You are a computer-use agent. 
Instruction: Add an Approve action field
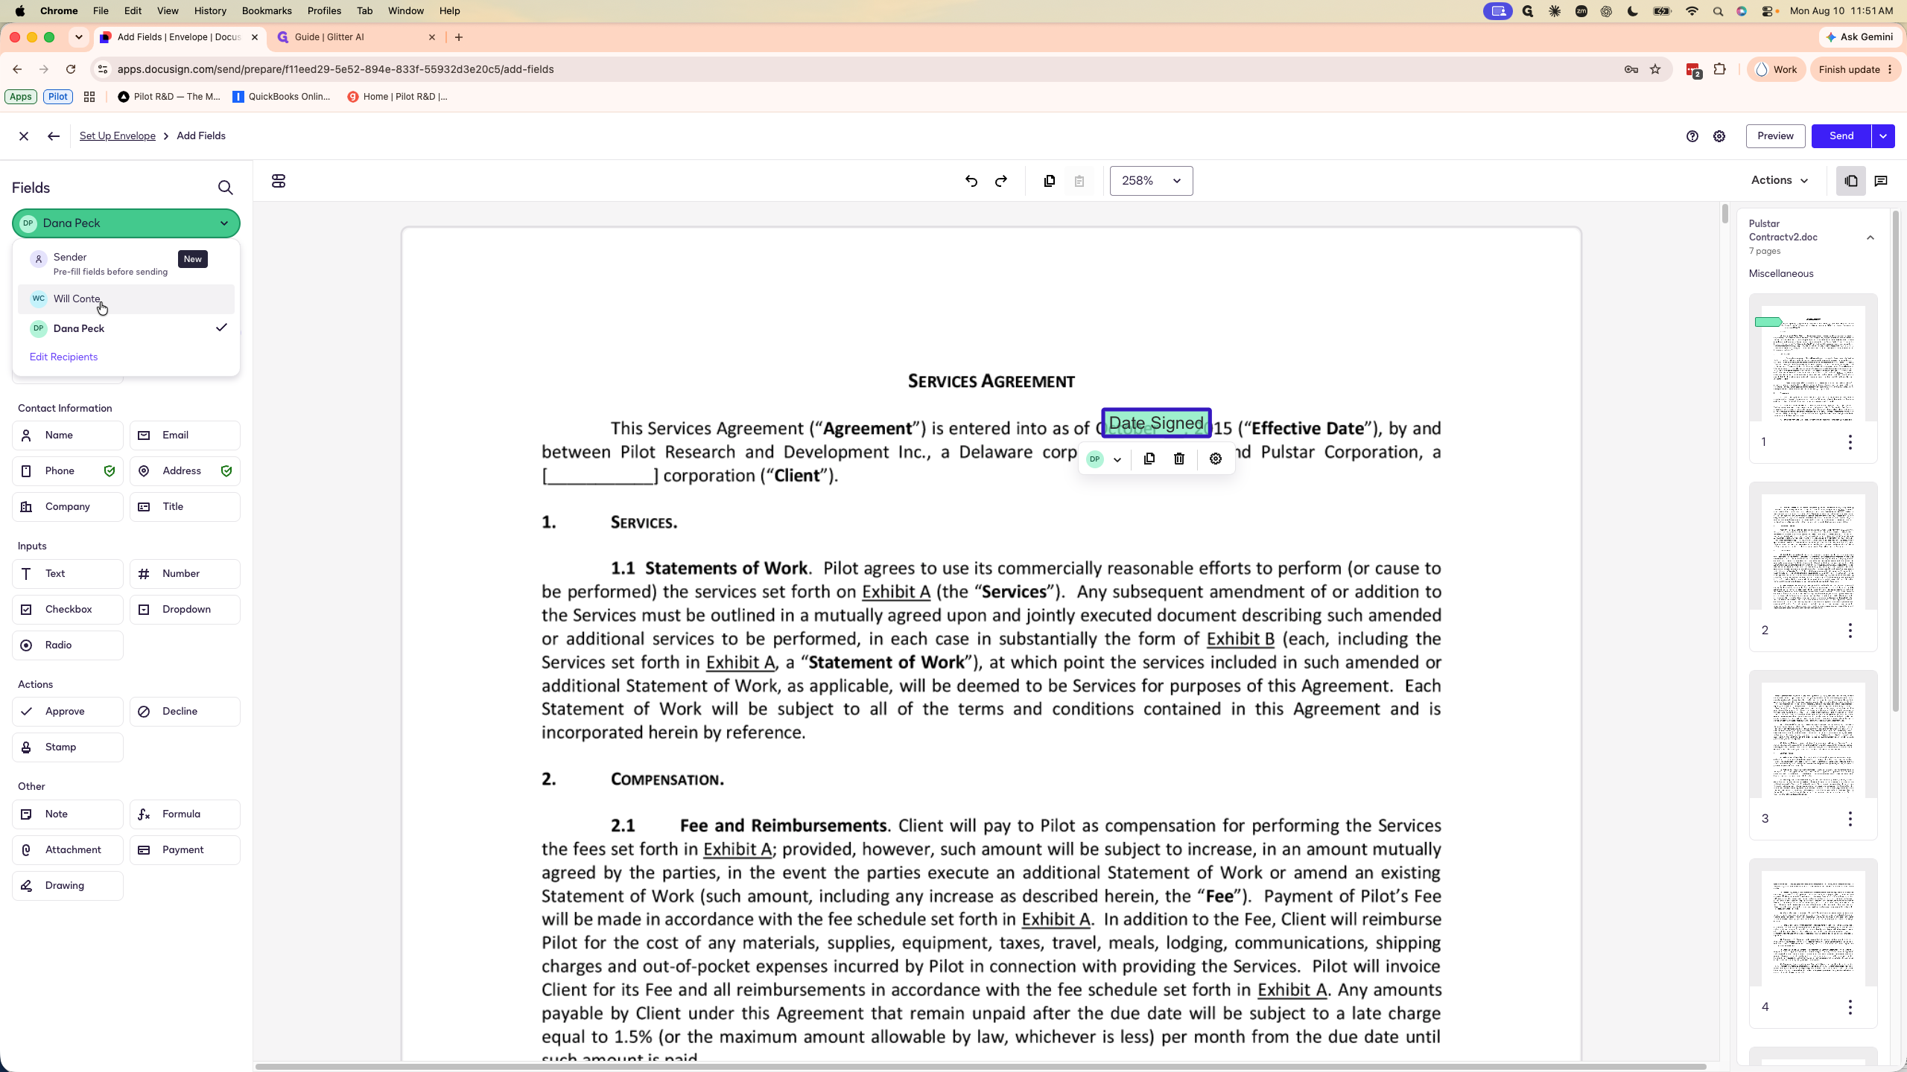pyautogui.click(x=68, y=712)
